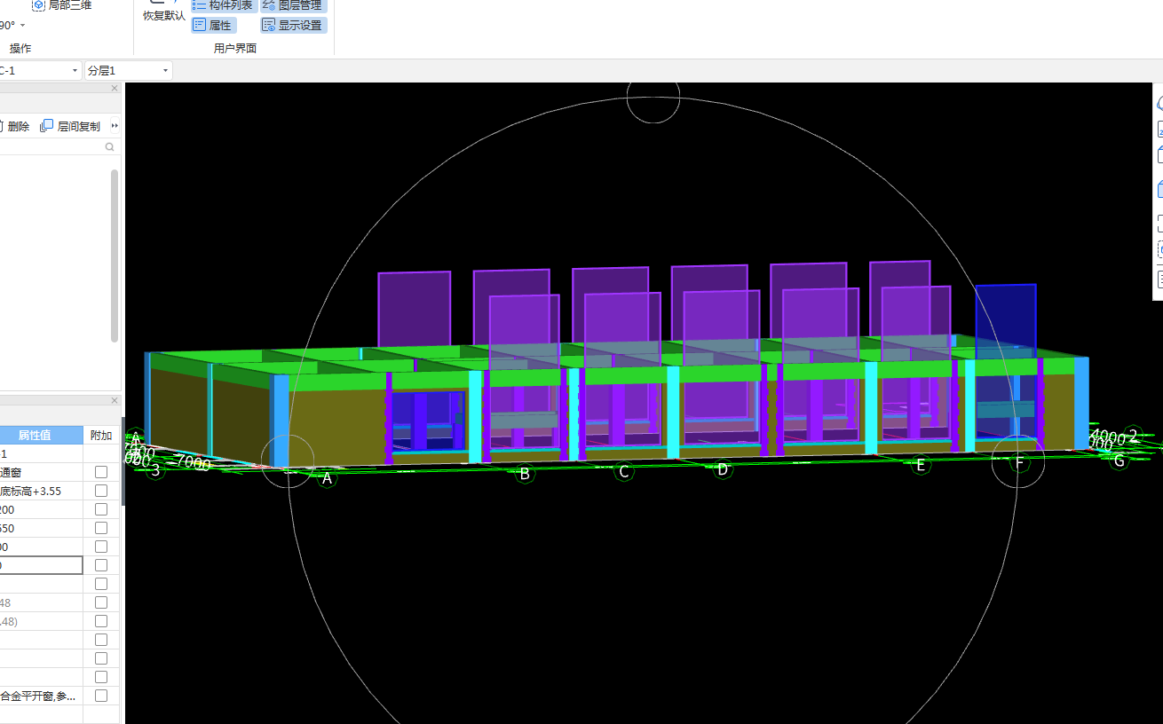Image resolution: width=1163 pixels, height=724 pixels.
Task: Click the 合金平开窗,参... property value cell
Action: click(x=41, y=696)
